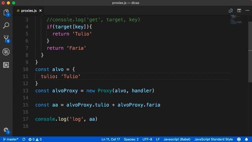Click the editor vertical scrollbar
252x142 pixels.
click(250, 52)
